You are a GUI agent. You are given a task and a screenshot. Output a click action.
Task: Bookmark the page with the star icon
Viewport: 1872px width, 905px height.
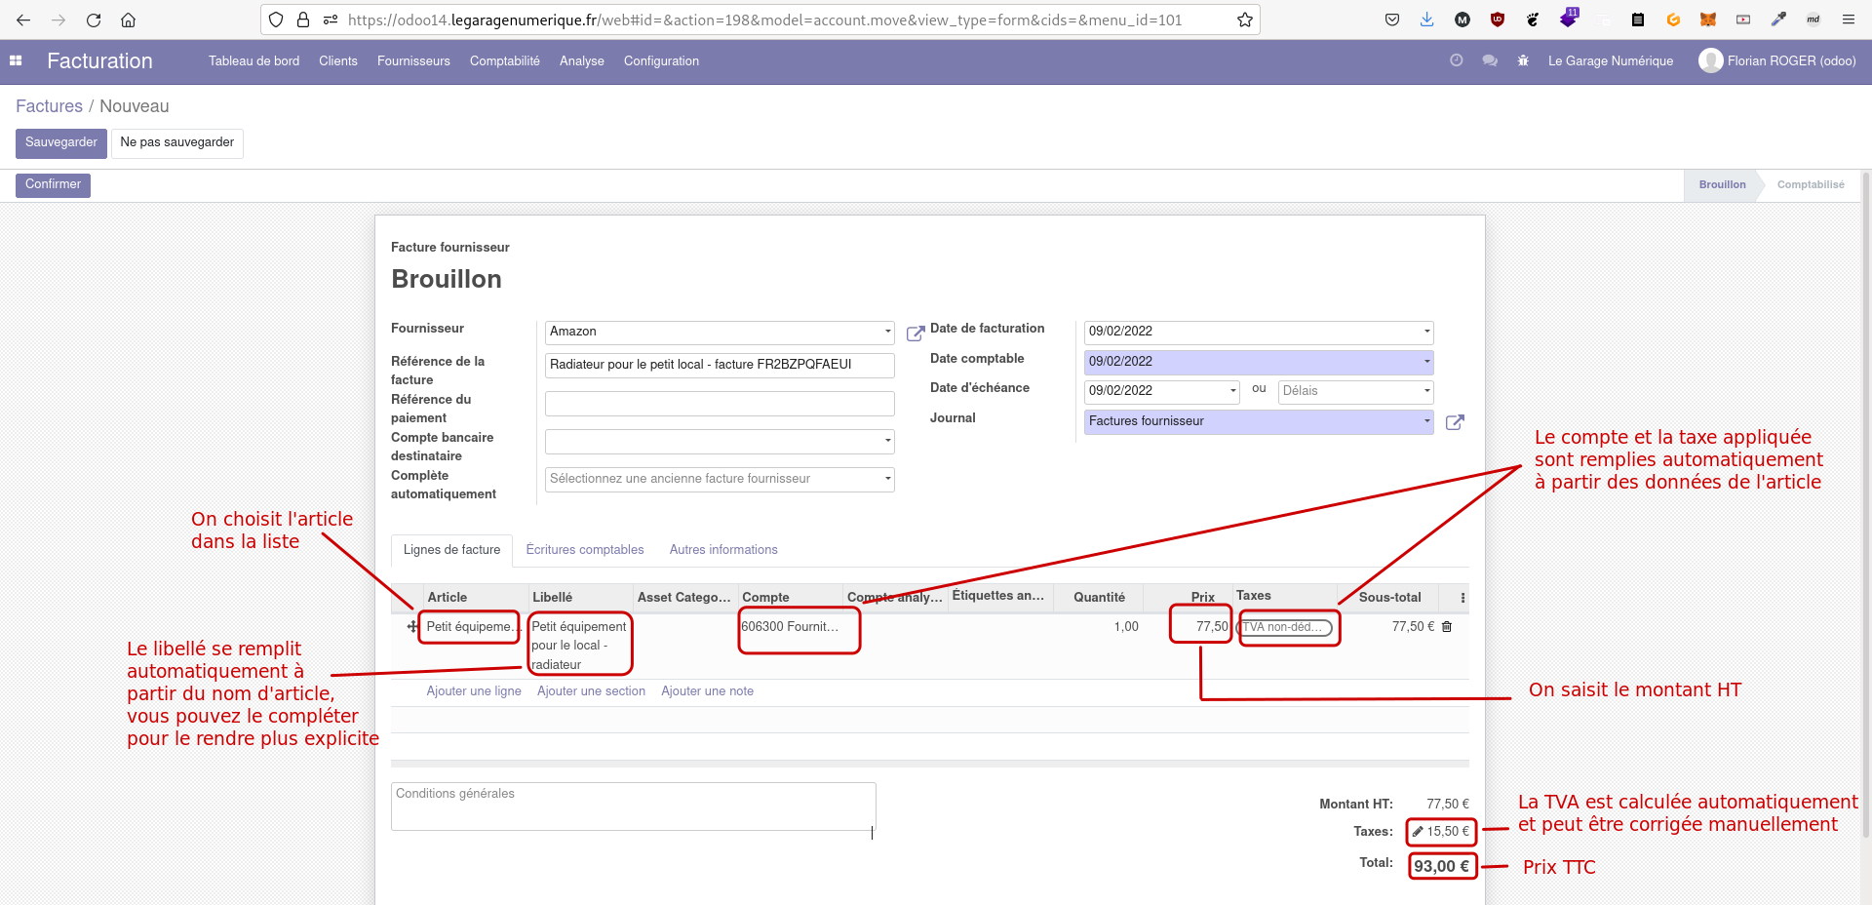coord(1244,19)
